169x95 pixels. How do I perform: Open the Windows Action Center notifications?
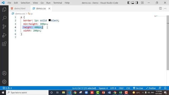pyautogui.click(x=165, y=93)
